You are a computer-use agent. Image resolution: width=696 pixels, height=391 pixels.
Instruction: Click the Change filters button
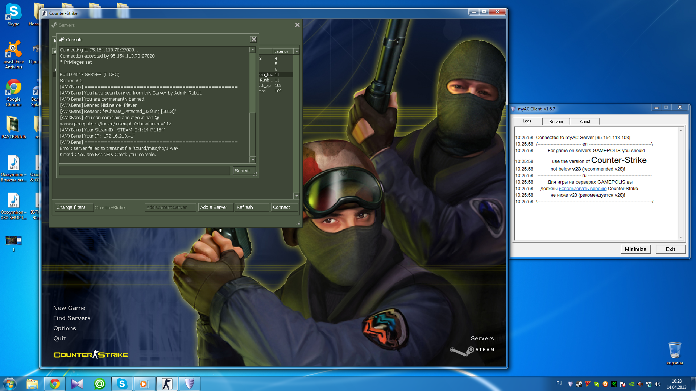point(74,207)
